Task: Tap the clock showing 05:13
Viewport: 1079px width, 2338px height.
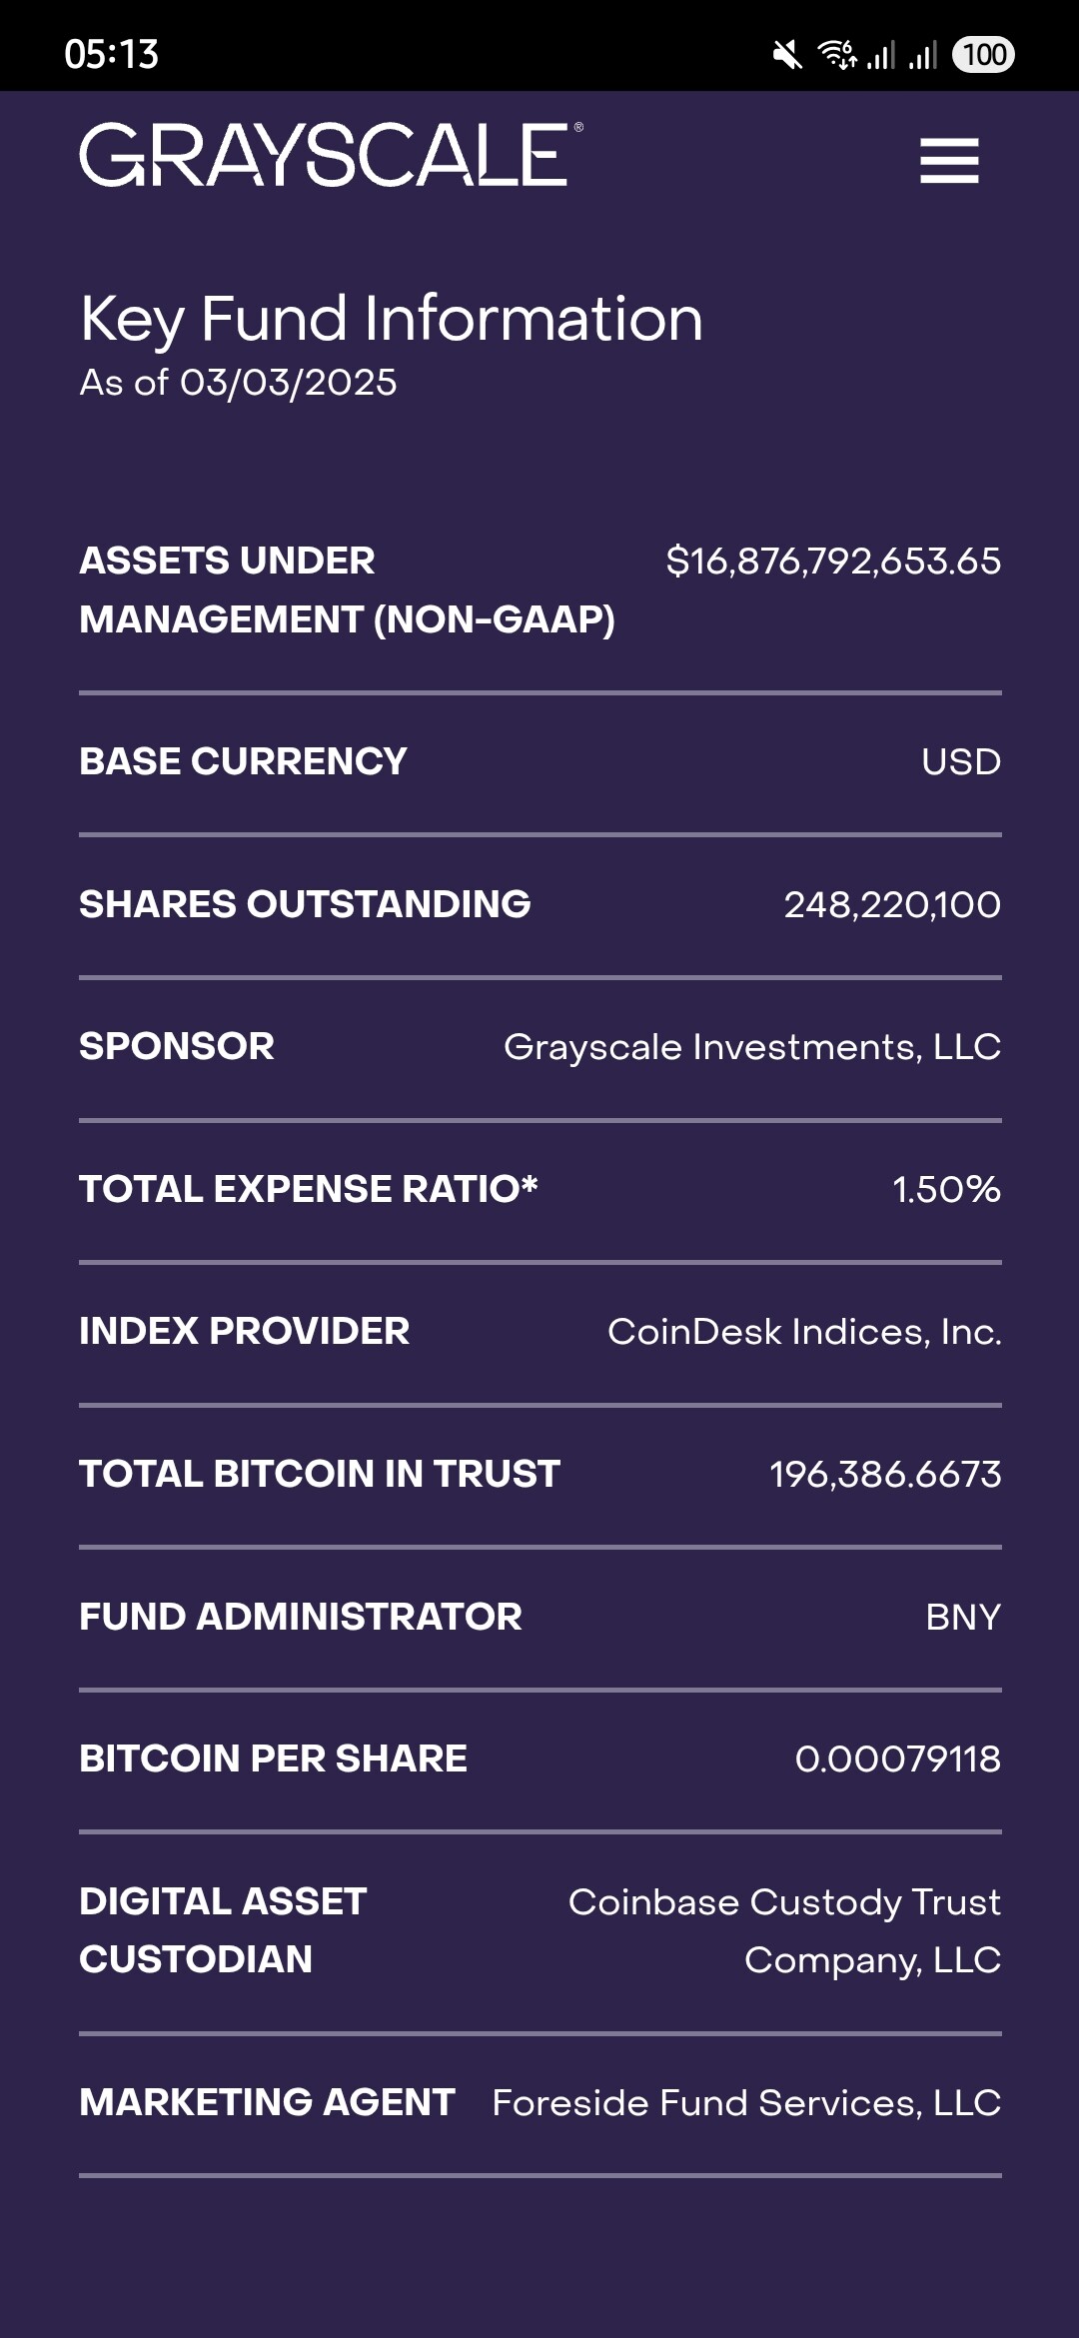Action: pos(111,54)
